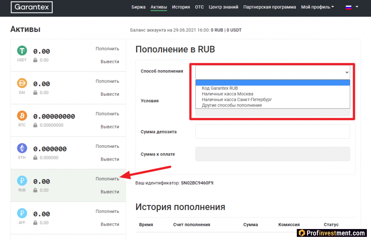The image size is (371, 241).
Task: Click the lock icon under BTC balance
Action: click(x=35, y=125)
